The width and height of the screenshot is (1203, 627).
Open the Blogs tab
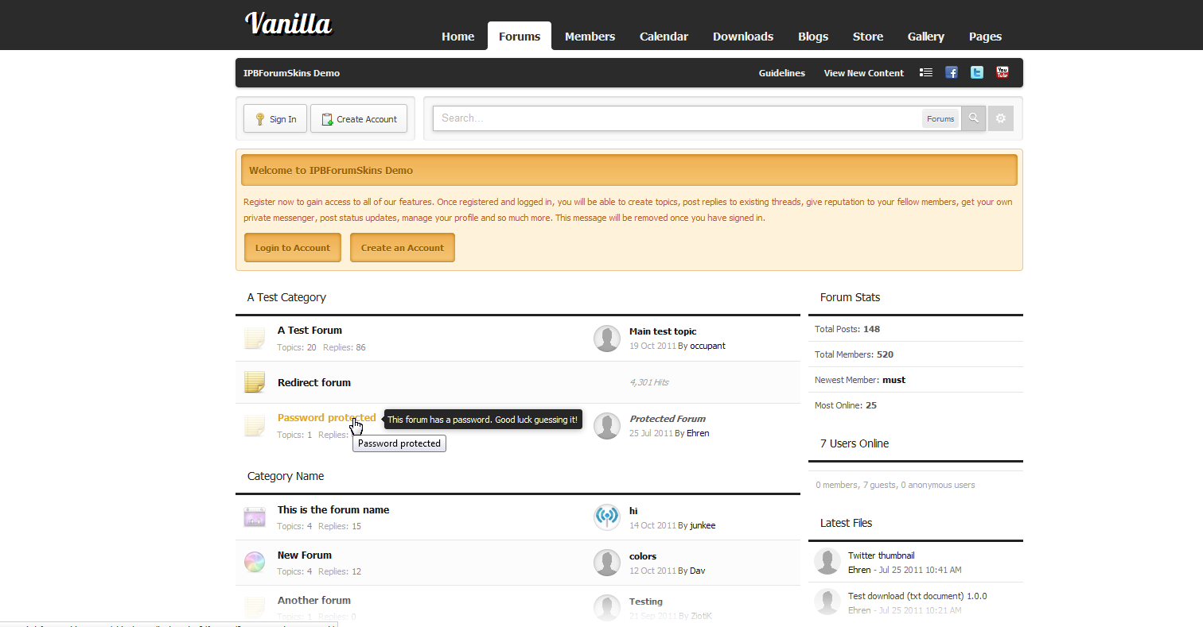813,37
